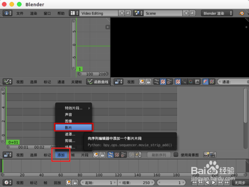Image resolution: width=249 pixels, height=187 pixels.
Task: Switch preview to sequencer and preview view
Action: coord(169,82)
